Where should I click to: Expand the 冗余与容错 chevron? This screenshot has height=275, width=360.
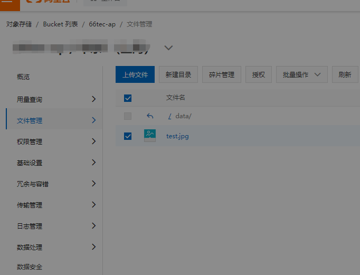(x=93, y=183)
